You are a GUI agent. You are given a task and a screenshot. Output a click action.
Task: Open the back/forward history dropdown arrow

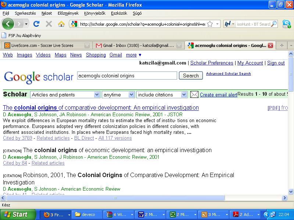pos(26,24)
